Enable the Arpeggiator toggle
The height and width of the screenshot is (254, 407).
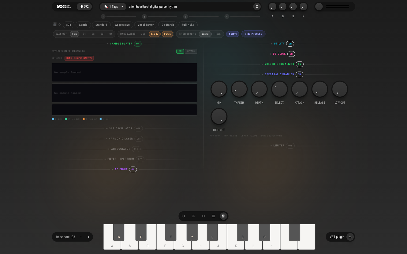point(136,149)
